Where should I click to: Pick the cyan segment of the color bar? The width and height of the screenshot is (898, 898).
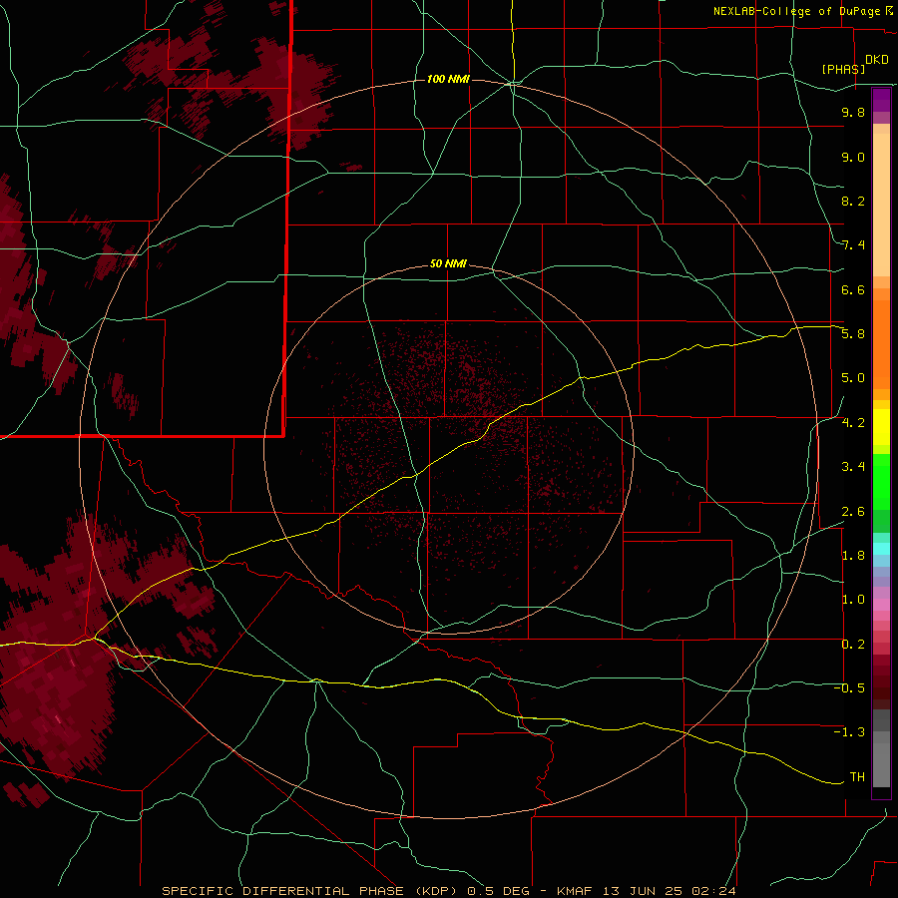(x=881, y=548)
